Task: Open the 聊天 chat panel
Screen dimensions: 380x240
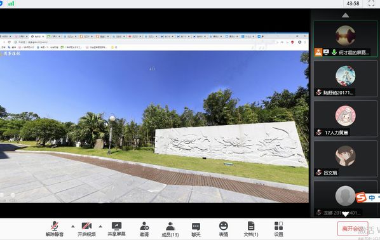Action: point(196,229)
